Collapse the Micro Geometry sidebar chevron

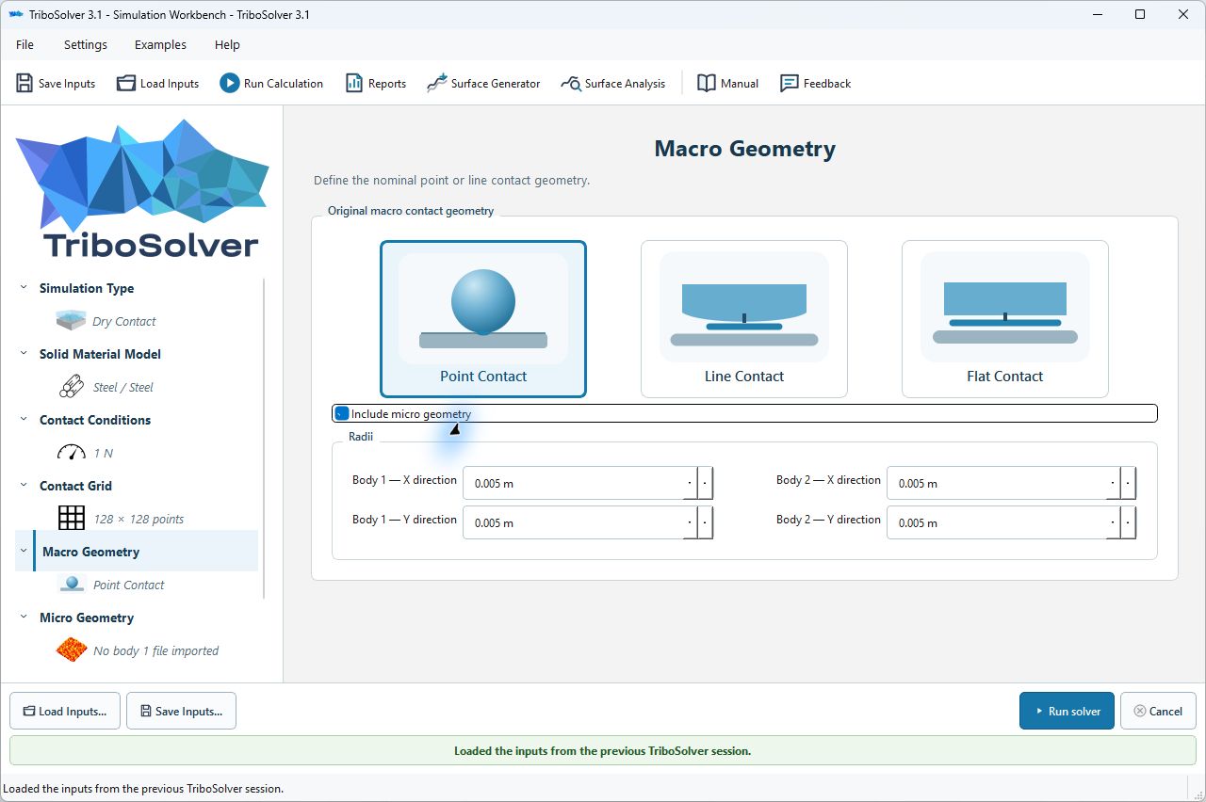click(24, 618)
